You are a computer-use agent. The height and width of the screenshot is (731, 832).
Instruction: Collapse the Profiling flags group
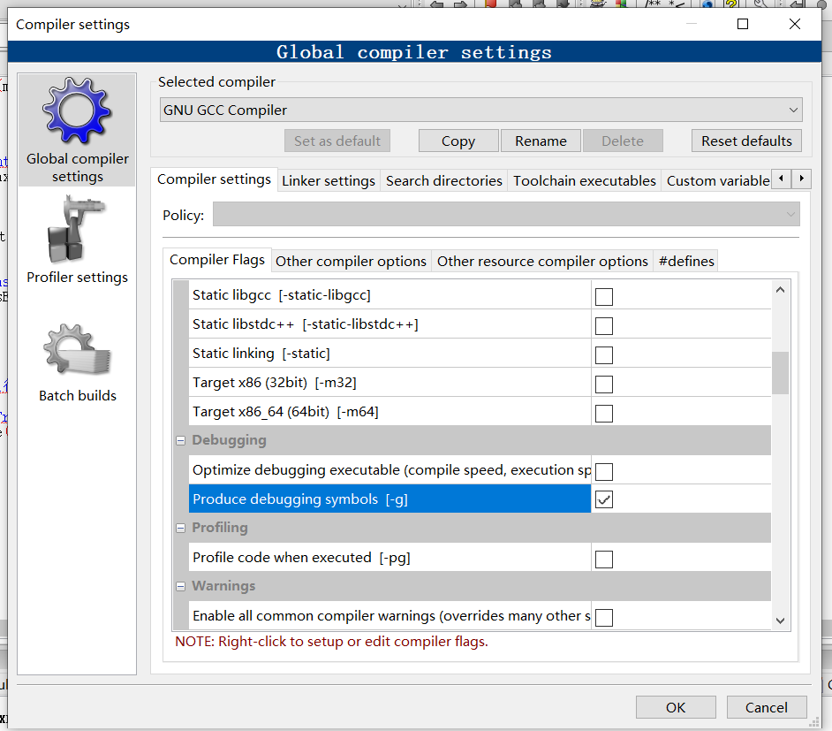(x=180, y=527)
